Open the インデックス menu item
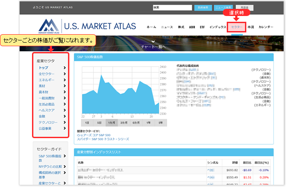This screenshot has width=305, height=187. pyautogui.click(x=218, y=27)
